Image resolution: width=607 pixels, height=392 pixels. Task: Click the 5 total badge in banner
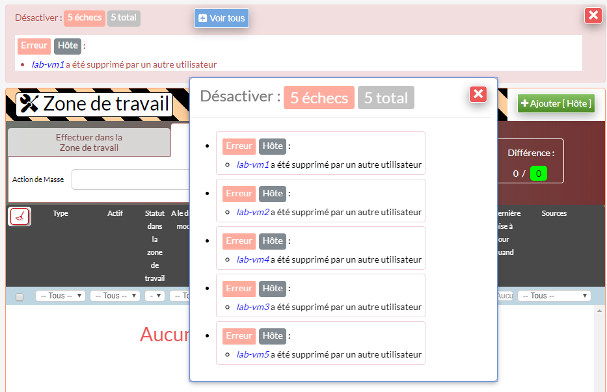point(124,18)
